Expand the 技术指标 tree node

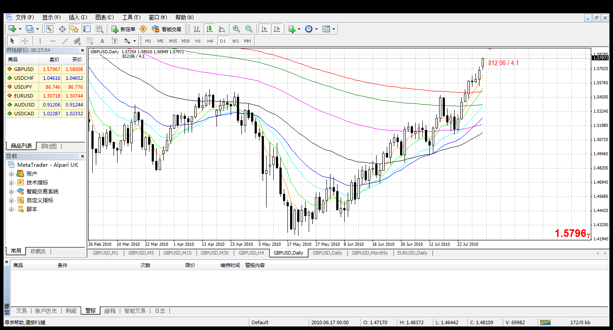pos(12,183)
